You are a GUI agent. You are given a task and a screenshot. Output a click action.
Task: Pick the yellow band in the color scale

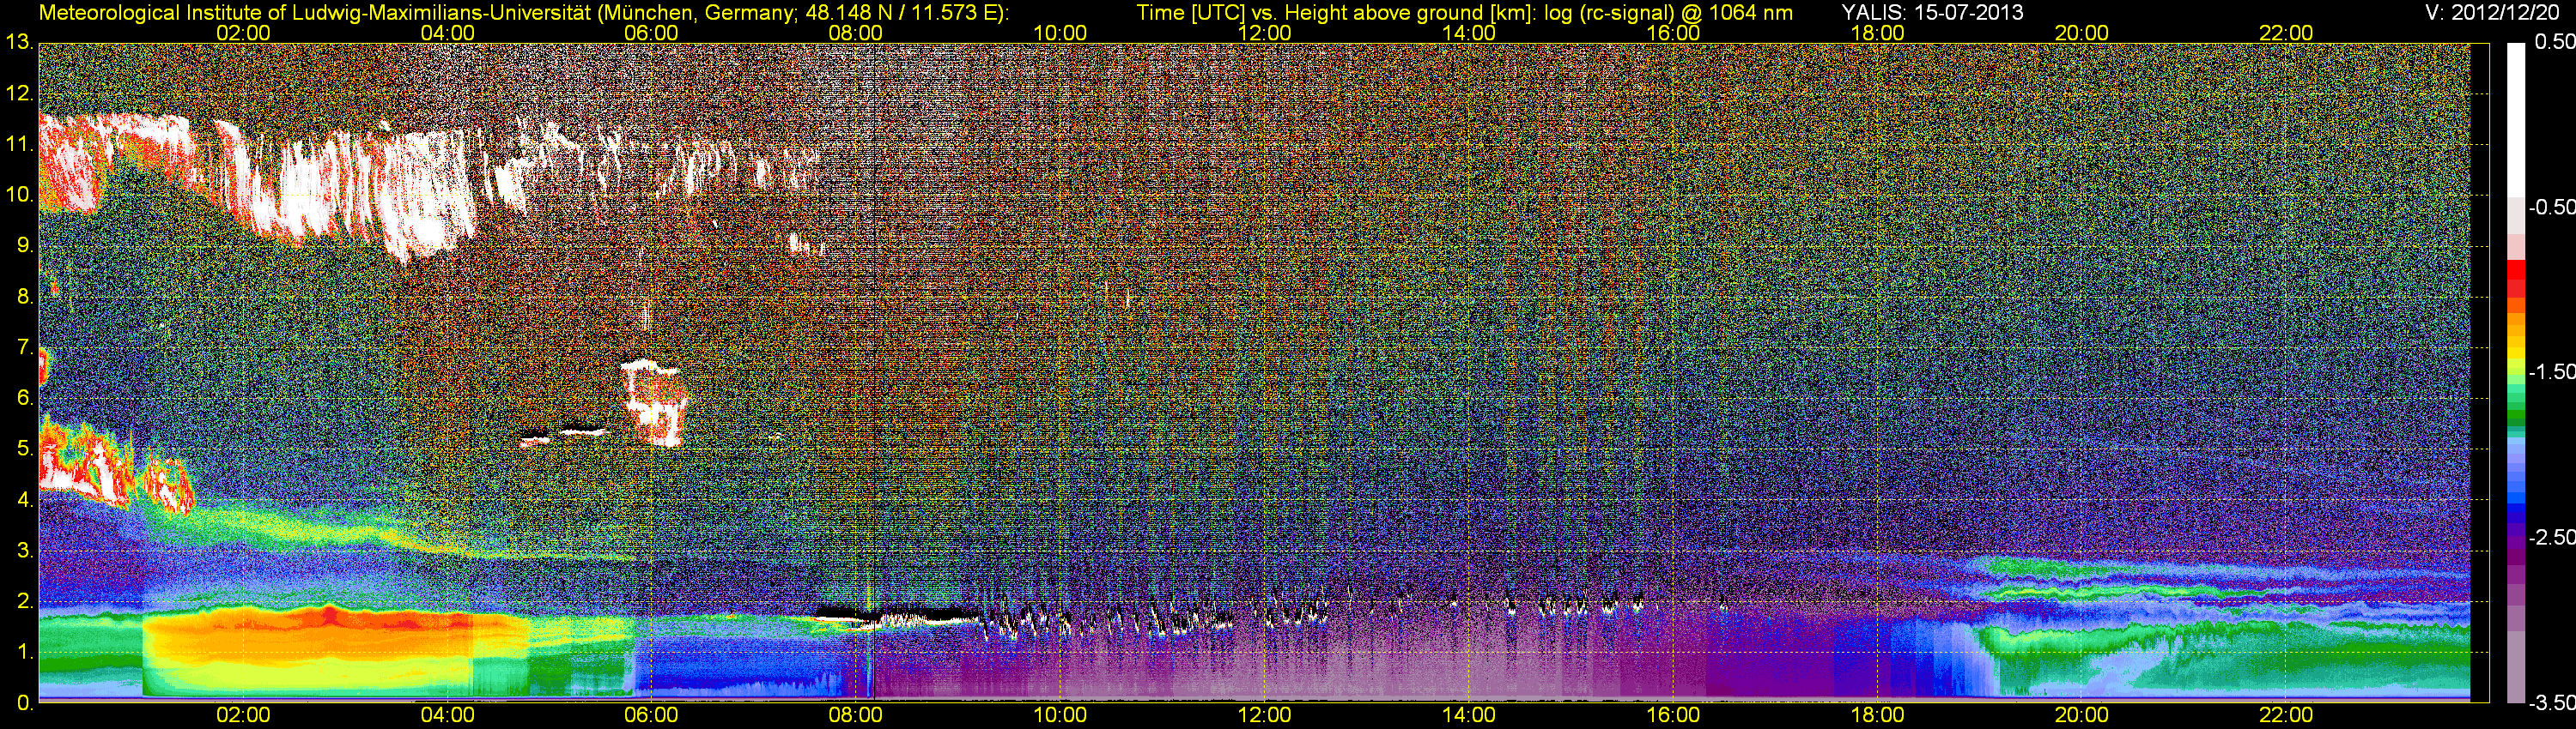click(x=2515, y=352)
